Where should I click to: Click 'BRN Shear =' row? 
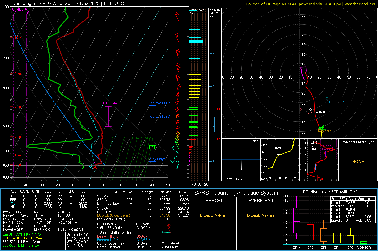click(124, 224)
